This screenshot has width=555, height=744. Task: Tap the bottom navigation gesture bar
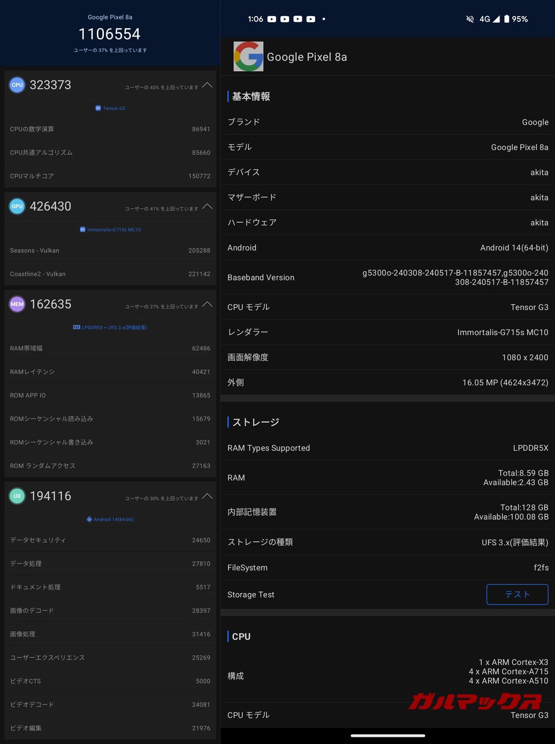click(388, 736)
